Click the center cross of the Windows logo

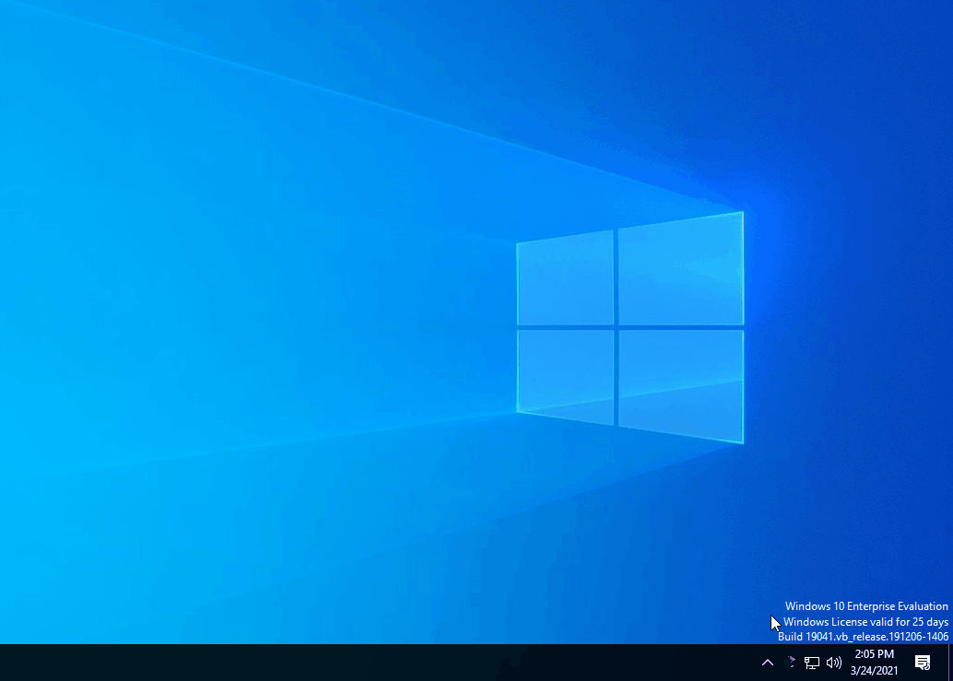click(x=616, y=327)
